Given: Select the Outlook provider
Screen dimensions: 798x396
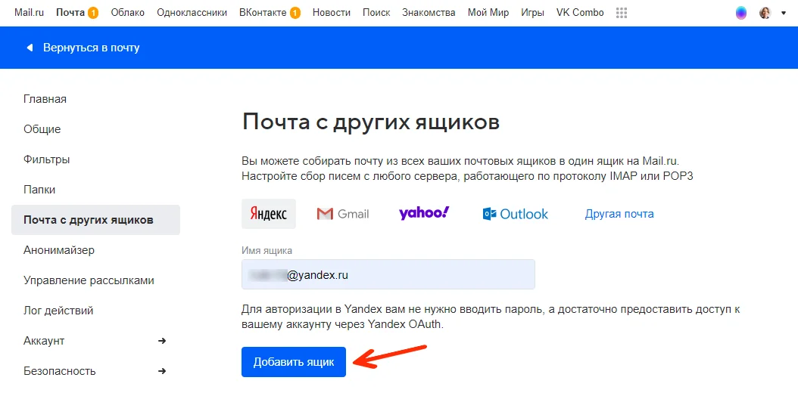Looking at the screenshot, I should pyautogui.click(x=515, y=214).
